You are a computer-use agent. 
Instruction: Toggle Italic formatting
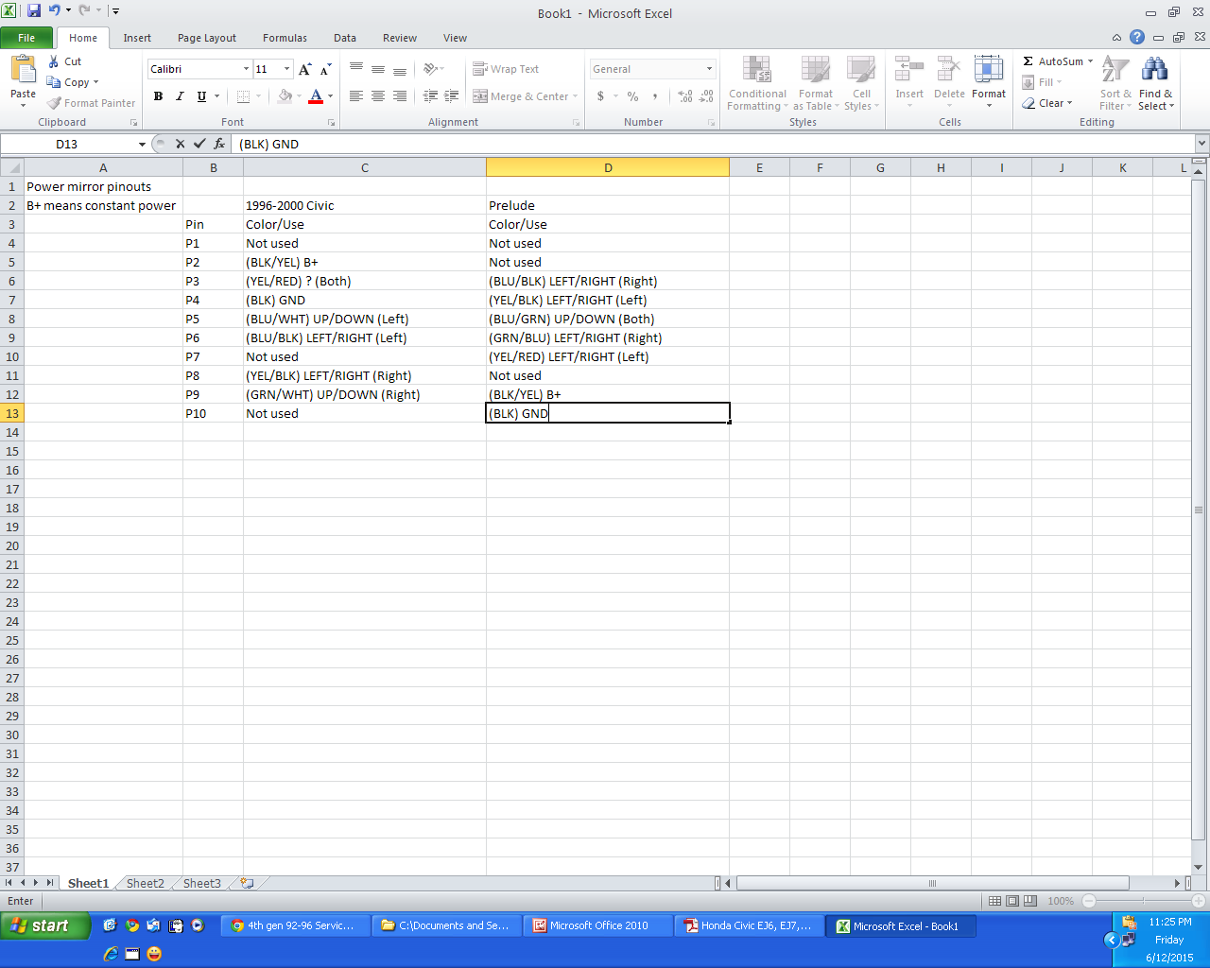180,96
